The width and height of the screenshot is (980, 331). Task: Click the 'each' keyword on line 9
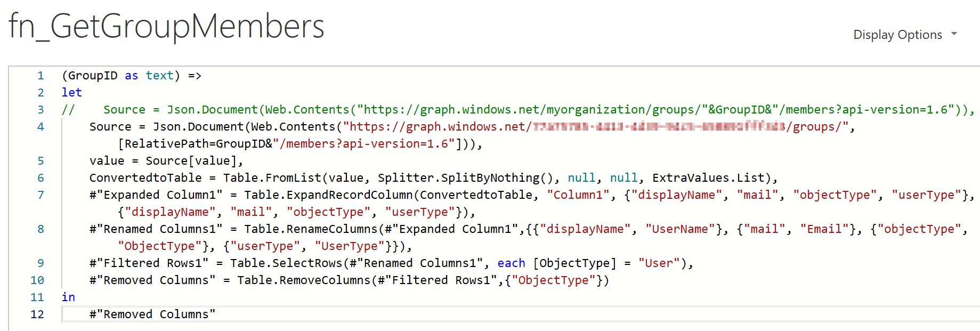coord(511,263)
